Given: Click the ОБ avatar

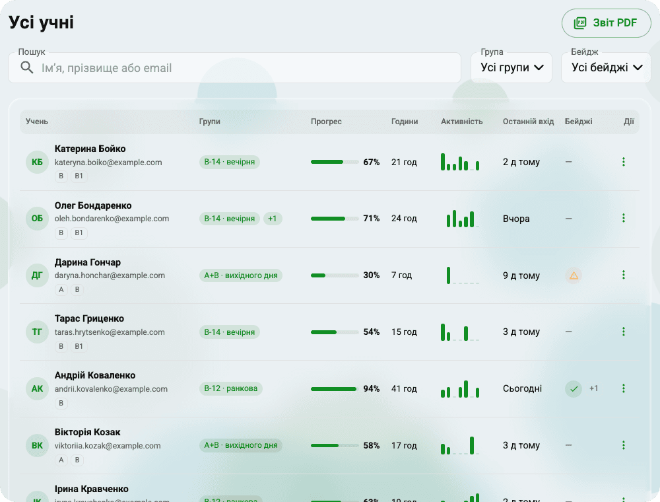Looking at the screenshot, I should 37,219.
